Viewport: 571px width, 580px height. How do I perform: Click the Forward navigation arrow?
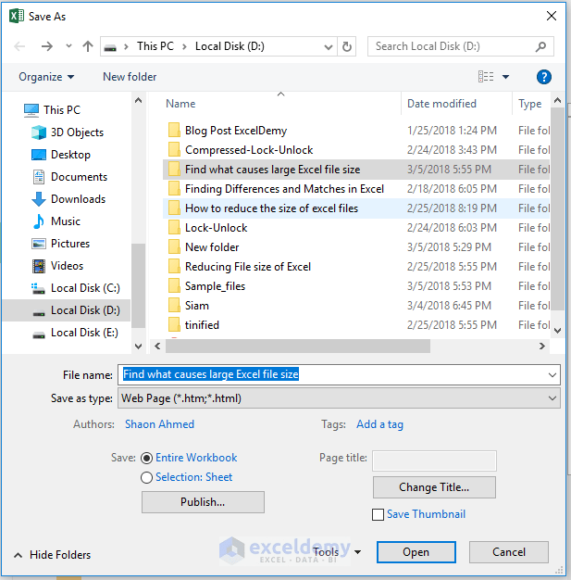47,46
